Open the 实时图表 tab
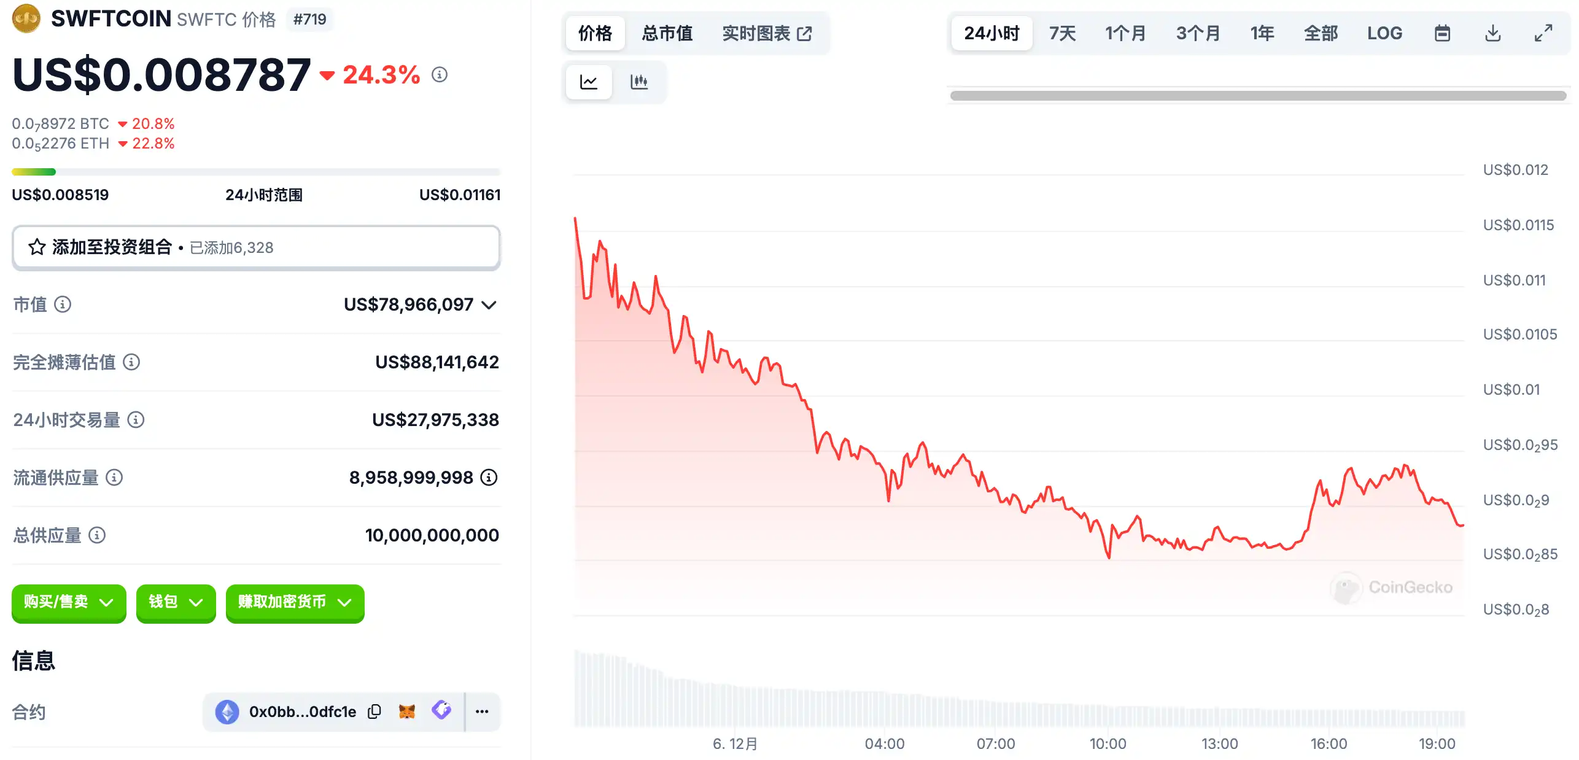 pos(767,33)
